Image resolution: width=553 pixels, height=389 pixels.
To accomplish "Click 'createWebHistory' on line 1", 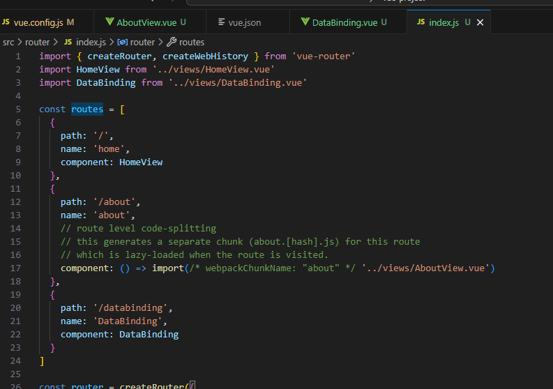I will [x=205, y=56].
